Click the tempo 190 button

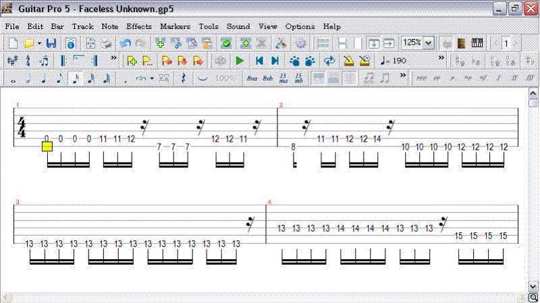click(x=394, y=61)
